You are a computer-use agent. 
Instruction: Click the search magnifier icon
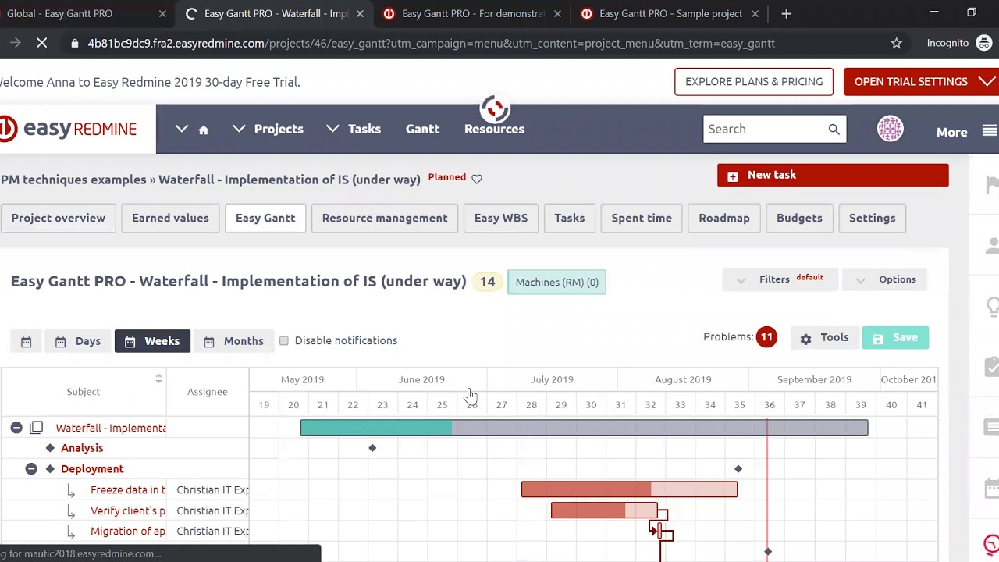pyautogui.click(x=834, y=130)
